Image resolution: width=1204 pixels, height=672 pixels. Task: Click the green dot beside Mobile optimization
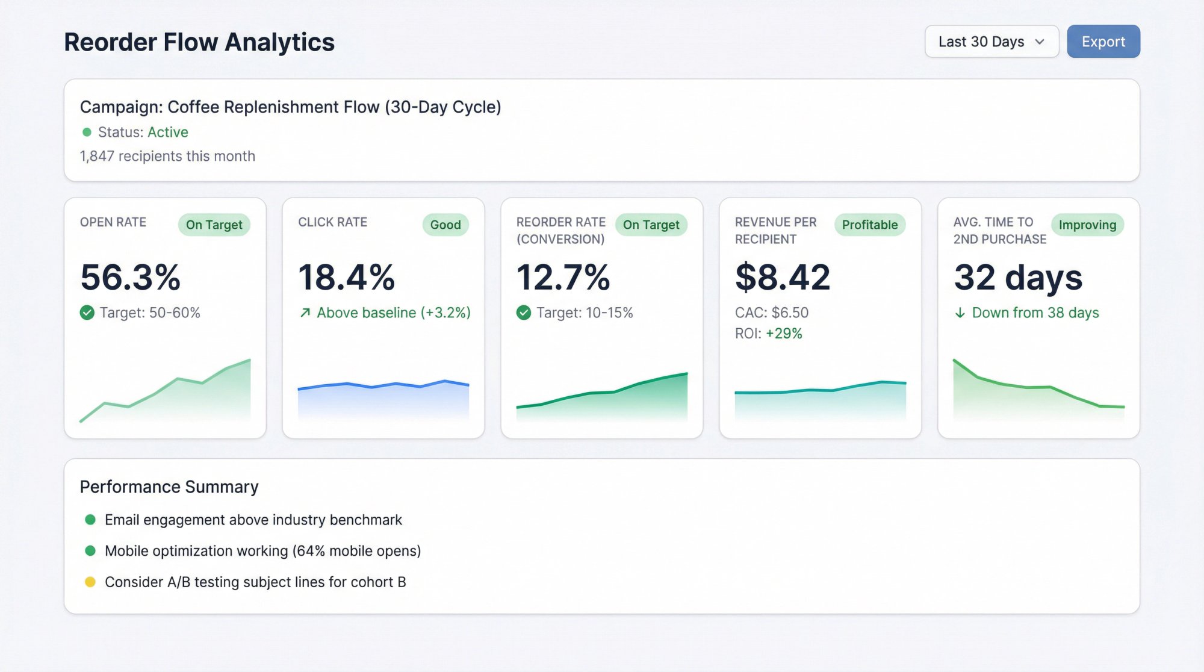(90, 551)
